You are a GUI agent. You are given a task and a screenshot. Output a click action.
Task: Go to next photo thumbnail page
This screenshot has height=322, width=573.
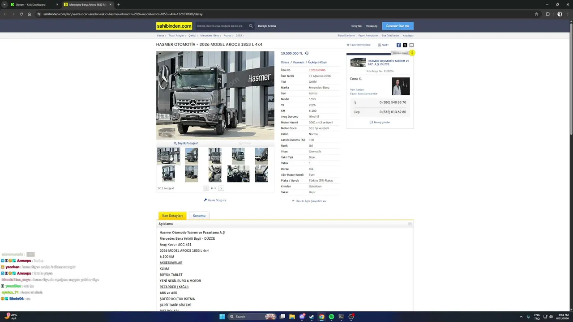click(221, 188)
